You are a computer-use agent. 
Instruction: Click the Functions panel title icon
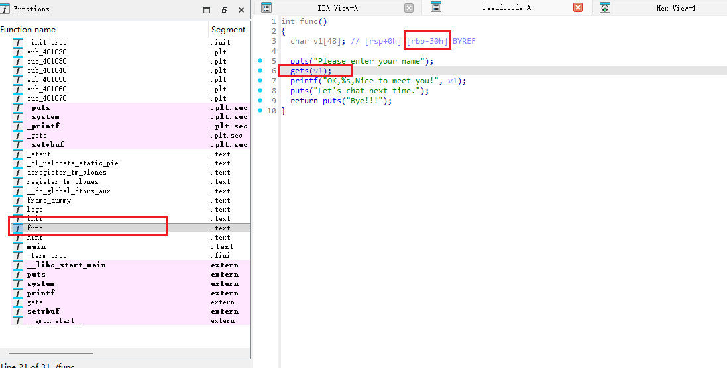click(x=6, y=9)
